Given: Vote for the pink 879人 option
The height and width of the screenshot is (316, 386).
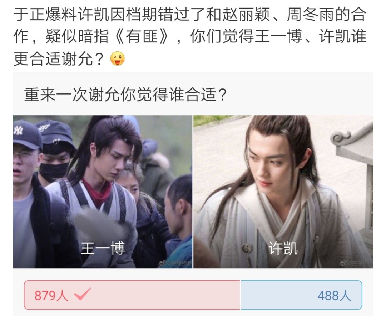Looking at the screenshot, I should pyautogui.click(x=132, y=295).
